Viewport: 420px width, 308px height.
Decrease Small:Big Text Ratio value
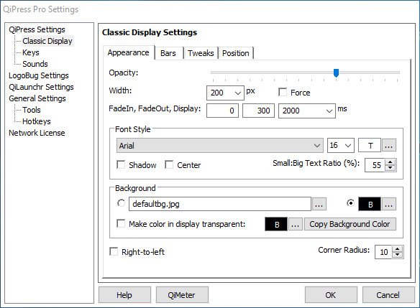point(391,168)
